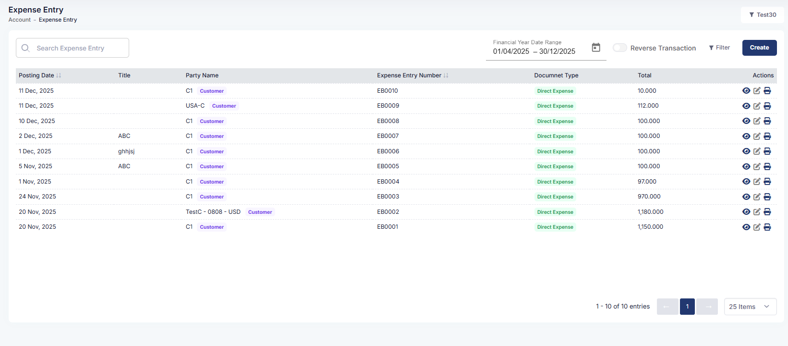The image size is (788, 346).
Task: Enable the Reverse Transaction toggle
Action: coord(619,48)
